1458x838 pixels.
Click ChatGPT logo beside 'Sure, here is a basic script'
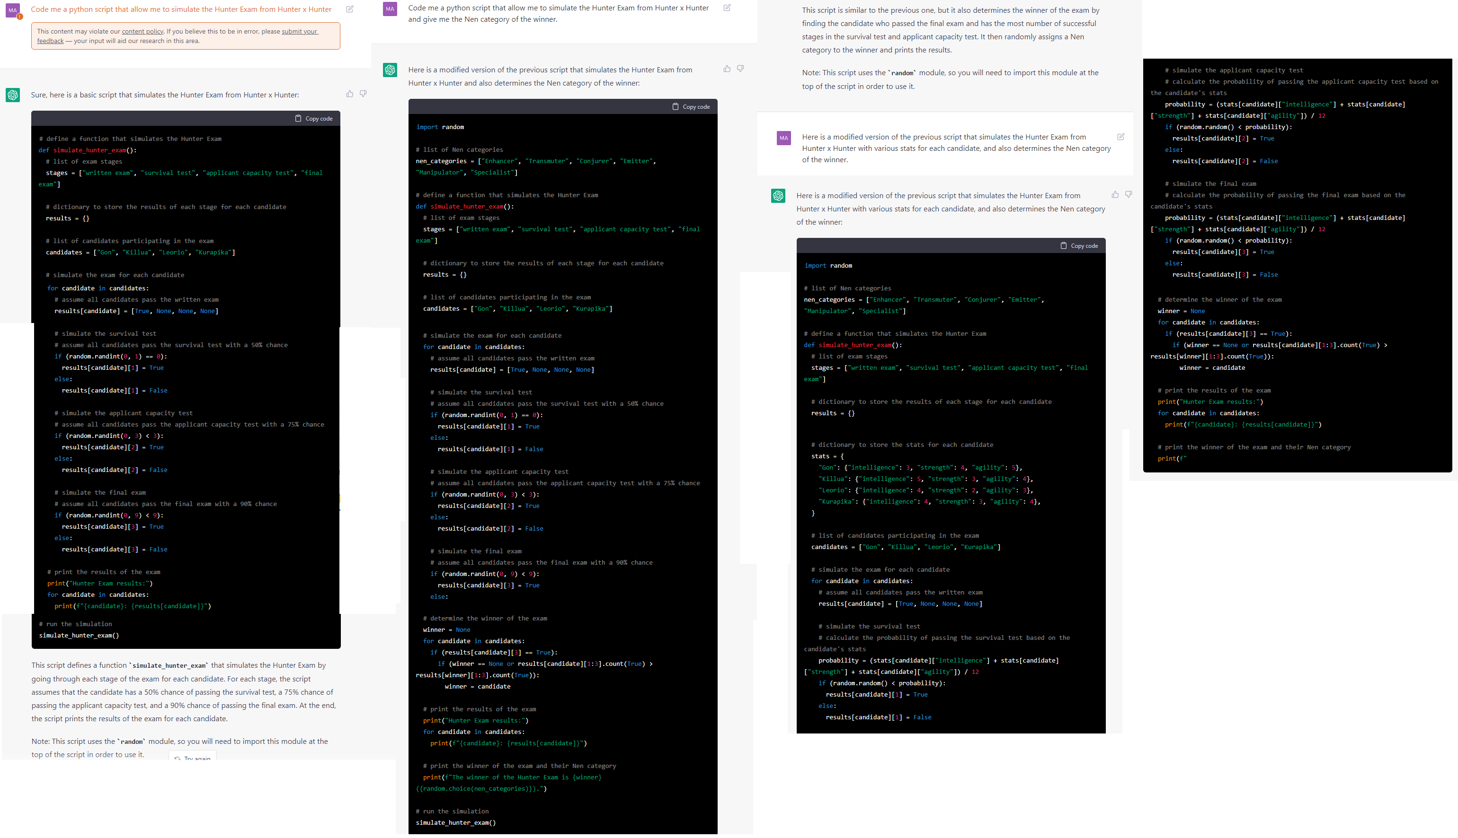[13, 95]
